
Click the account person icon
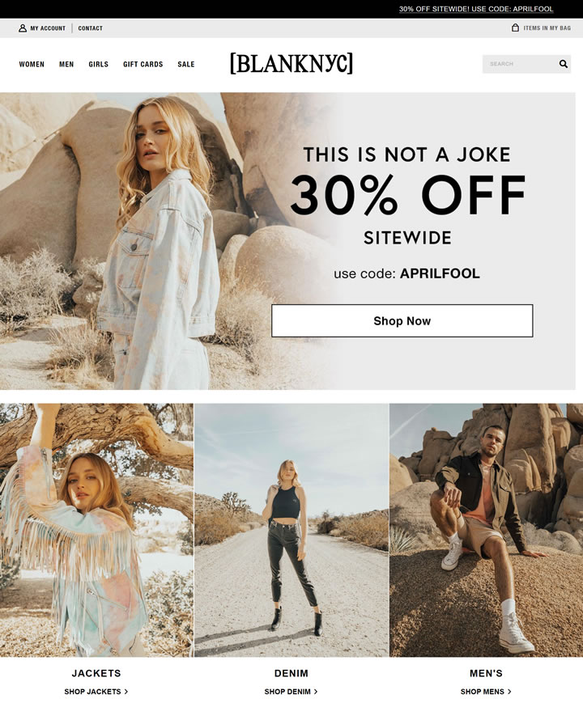[x=23, y=28]
